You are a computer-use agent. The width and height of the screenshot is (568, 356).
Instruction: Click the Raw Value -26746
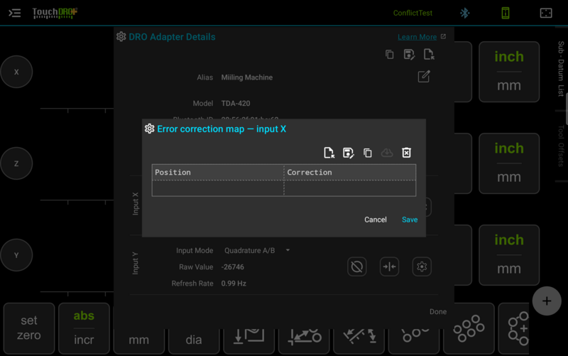coord(233,267)
